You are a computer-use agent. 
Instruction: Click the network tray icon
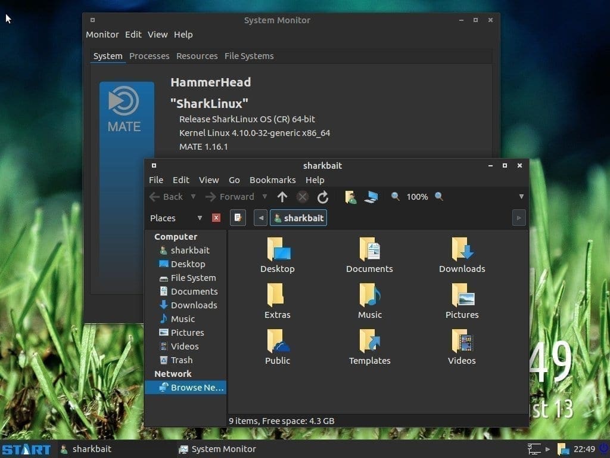pyautogui.click(x=534, y=449)
